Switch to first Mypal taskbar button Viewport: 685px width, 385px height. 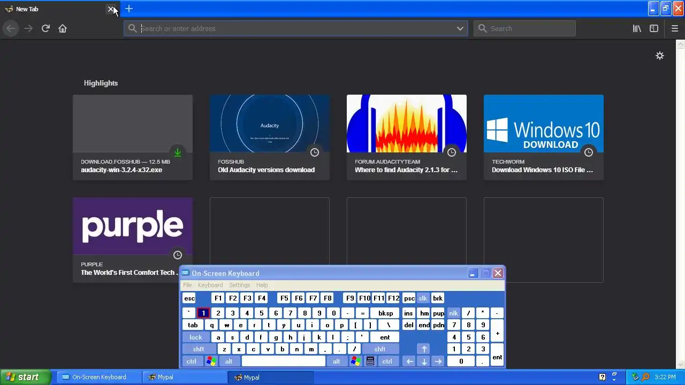pyautogui.click(x=185, y=377)
